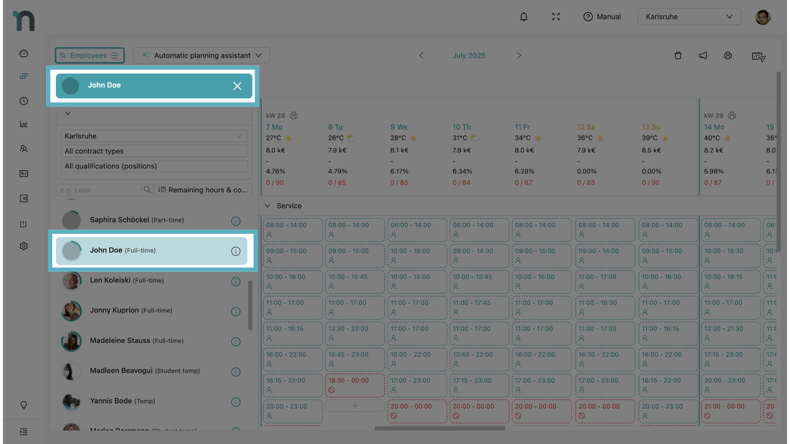Toggle fullscreen mode icon
The height and width of the screenshot is (444, 790).
click(x=556, y=17)
